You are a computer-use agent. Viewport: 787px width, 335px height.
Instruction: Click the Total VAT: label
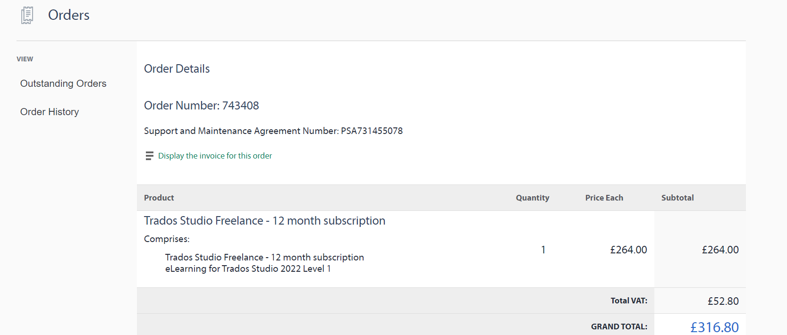pos(629,301)
